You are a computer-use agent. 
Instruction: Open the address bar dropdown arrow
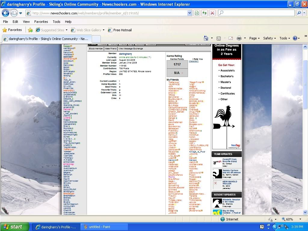tap(189, 13)
